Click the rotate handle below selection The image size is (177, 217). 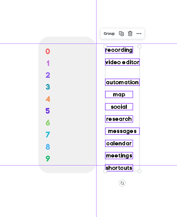pos(122,183)
